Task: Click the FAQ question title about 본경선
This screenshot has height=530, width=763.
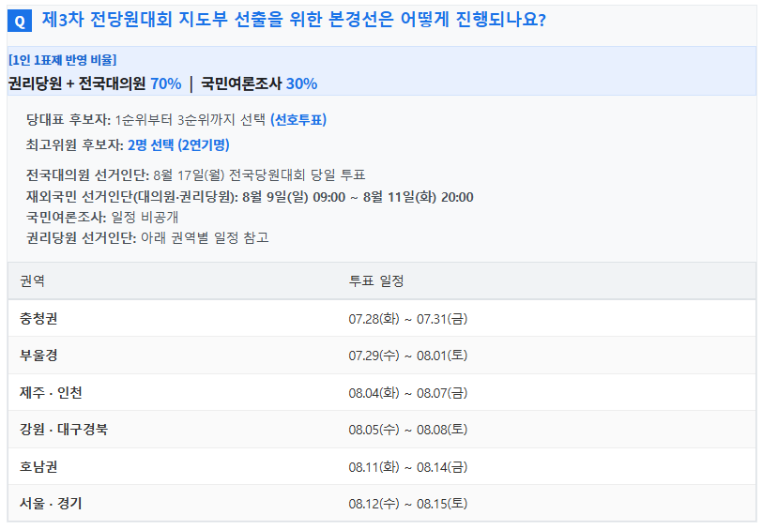Action: click(x=294, y=20)
